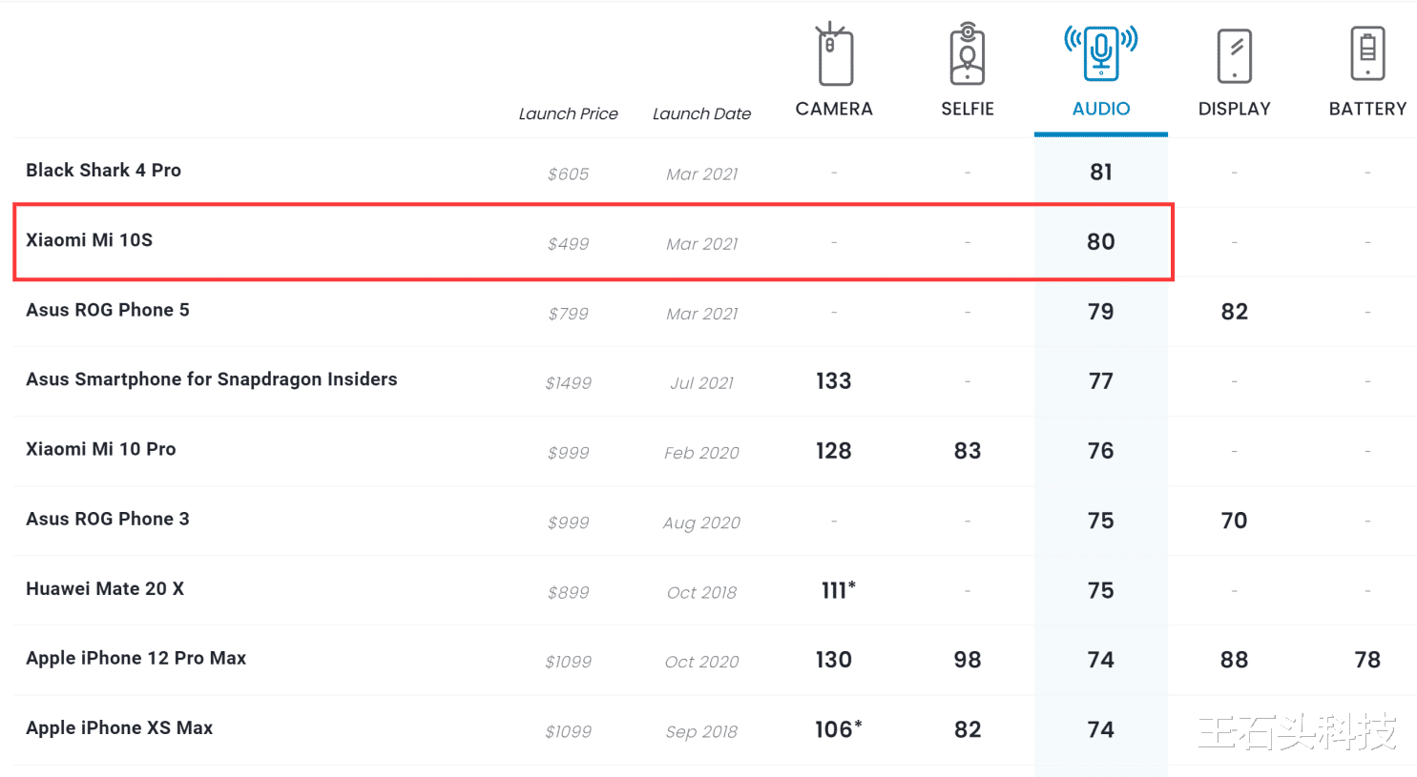Screen dimensions: 1417x777
Task: Open Apple iPhone 12 Pro Max page
Action: point(135,658)
